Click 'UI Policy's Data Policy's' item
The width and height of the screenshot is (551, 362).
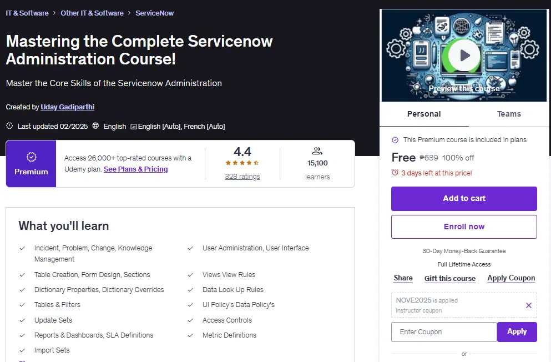click(238, 305)
